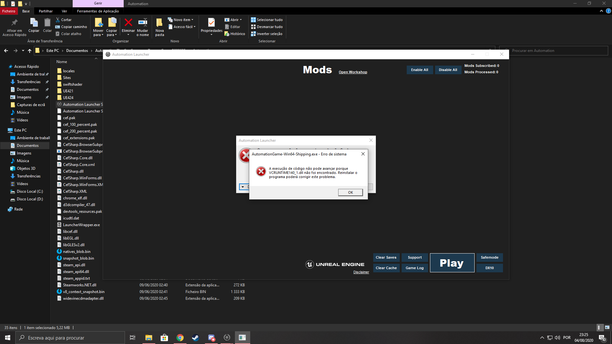This screenshot has height=344, width=612.
Task: Select the steam_appid.txt file
Action: click(76, 278)
